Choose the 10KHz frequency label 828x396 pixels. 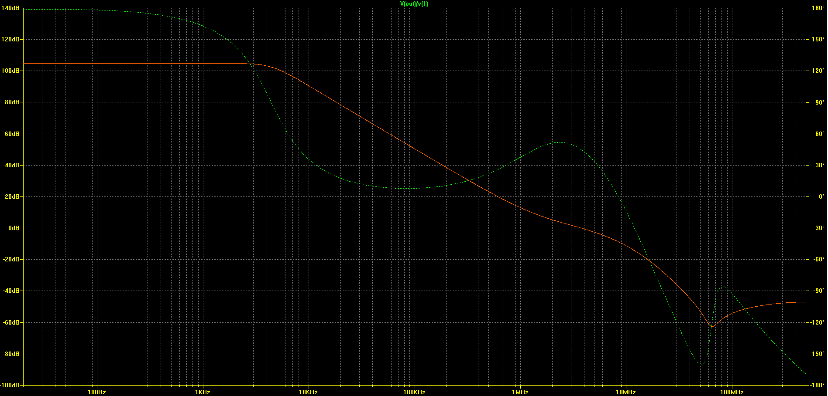pos(308,392)
